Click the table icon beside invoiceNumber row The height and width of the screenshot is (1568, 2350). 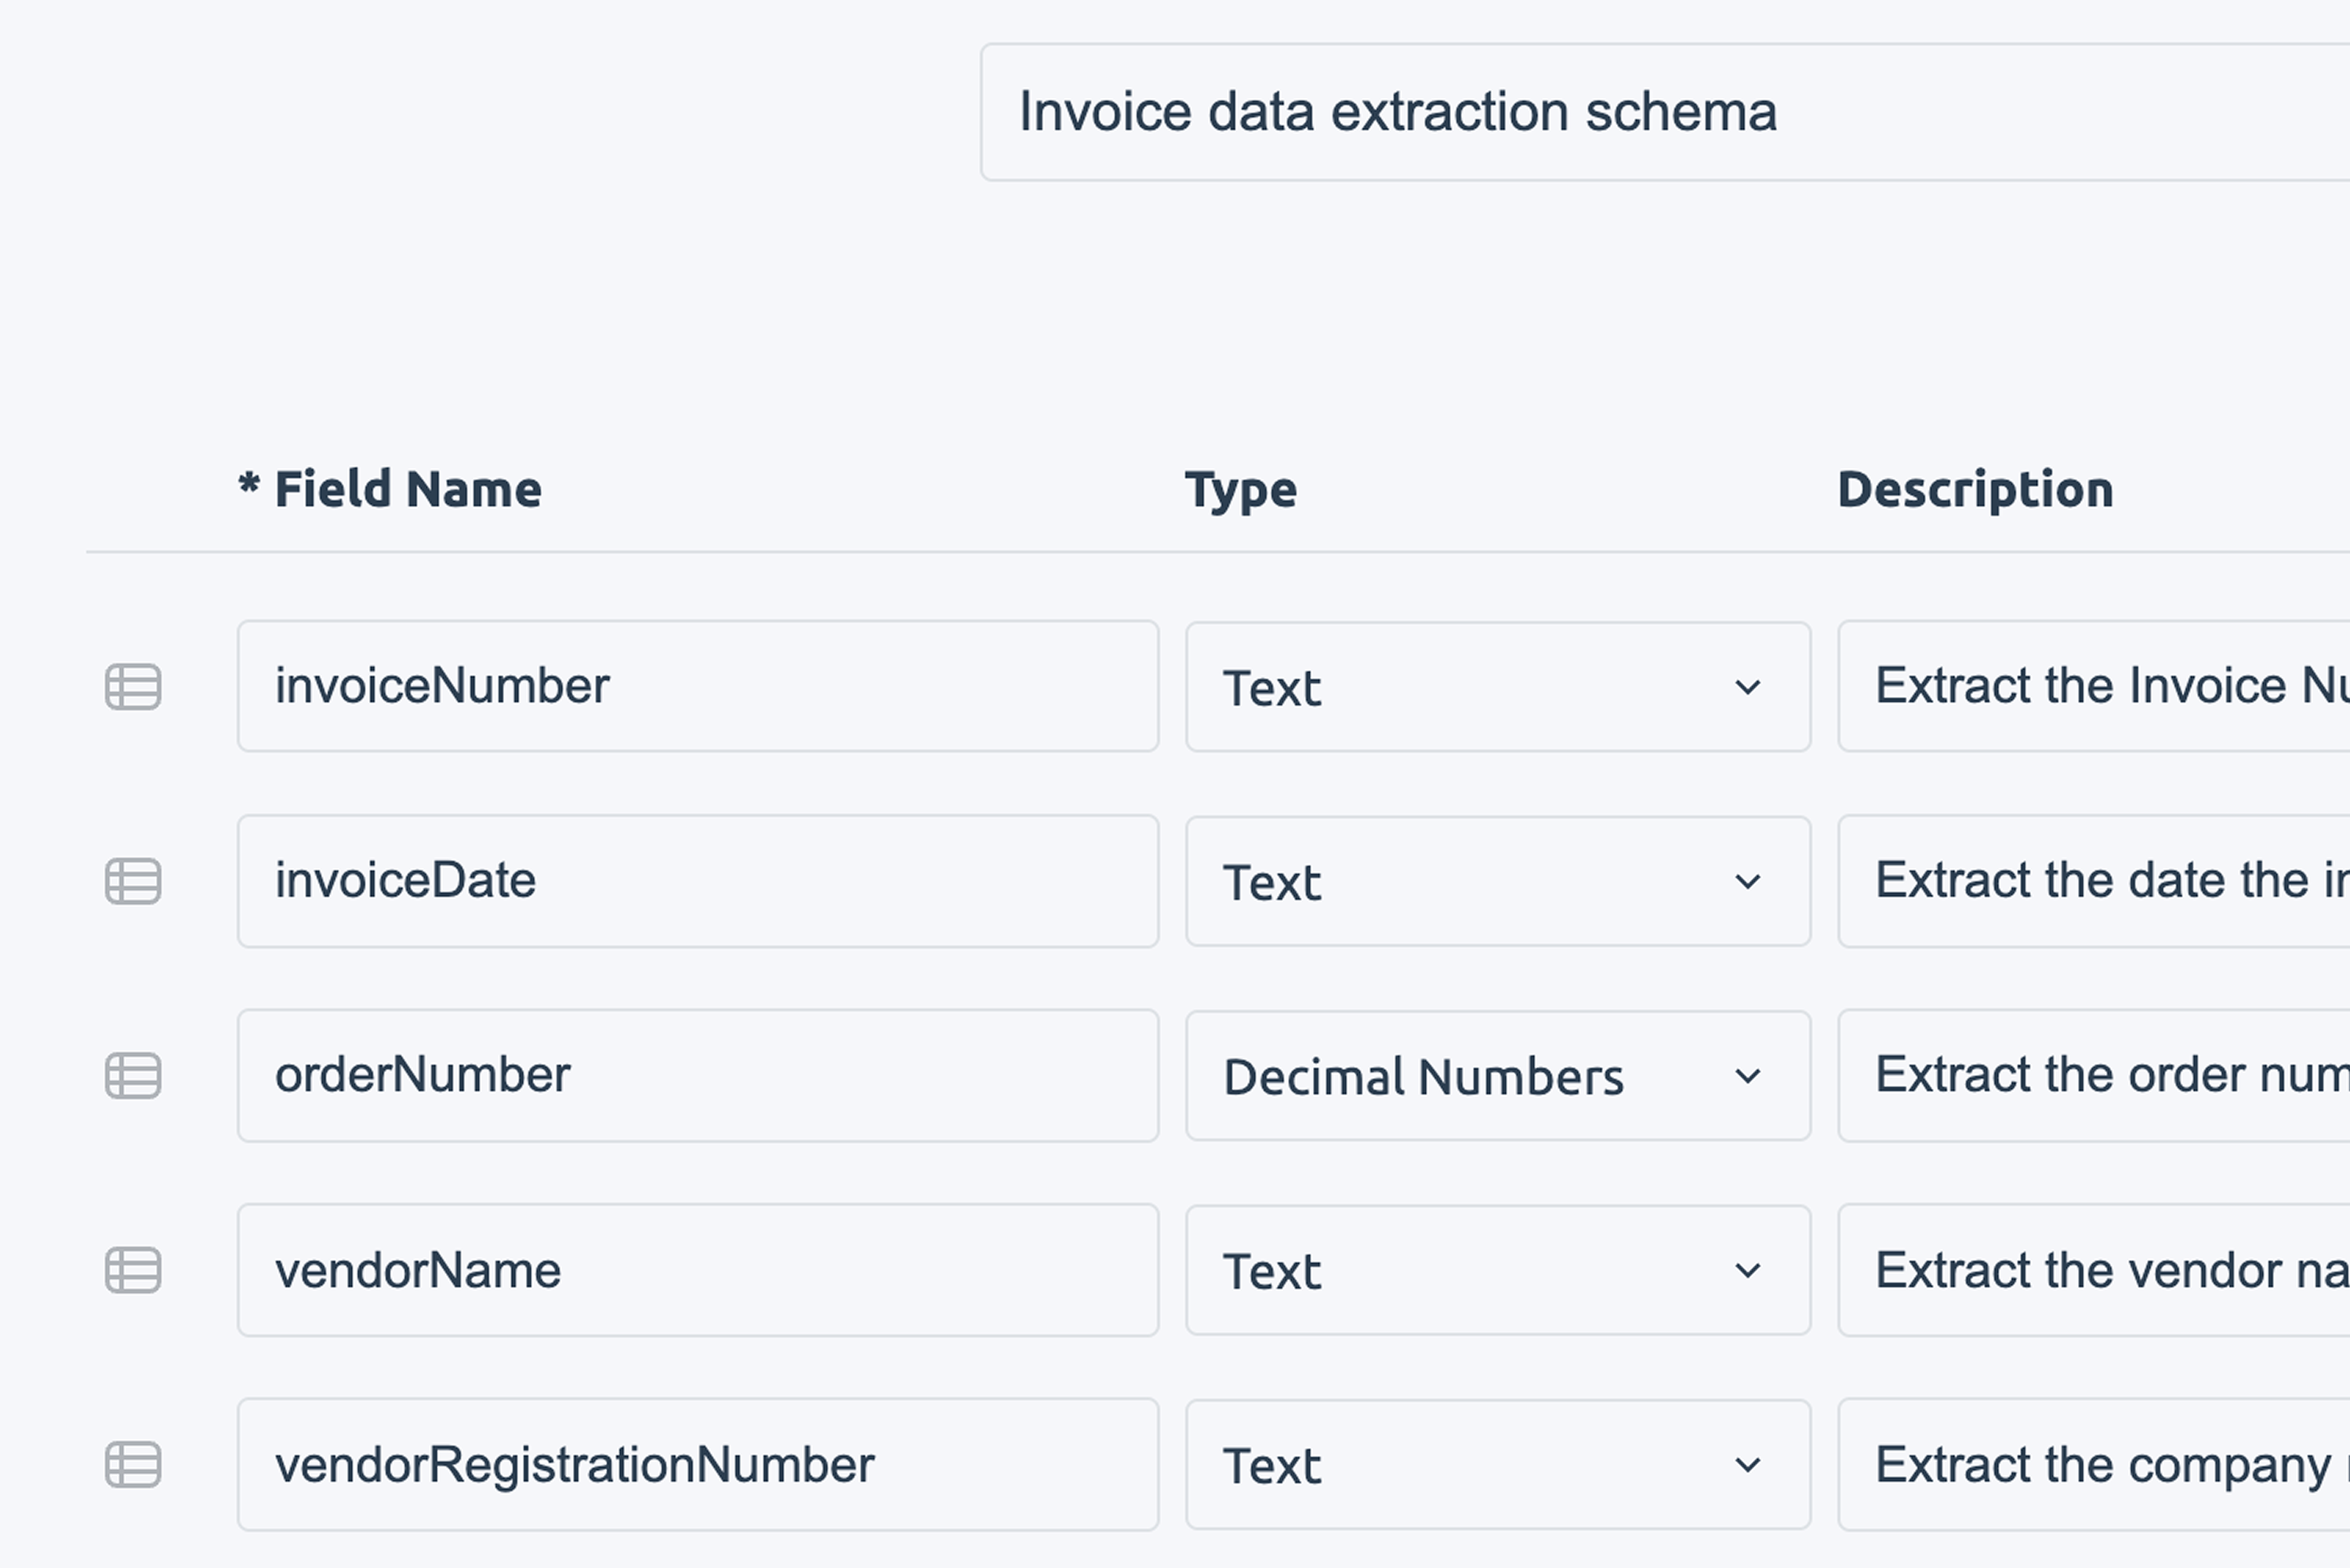[133, 687]
